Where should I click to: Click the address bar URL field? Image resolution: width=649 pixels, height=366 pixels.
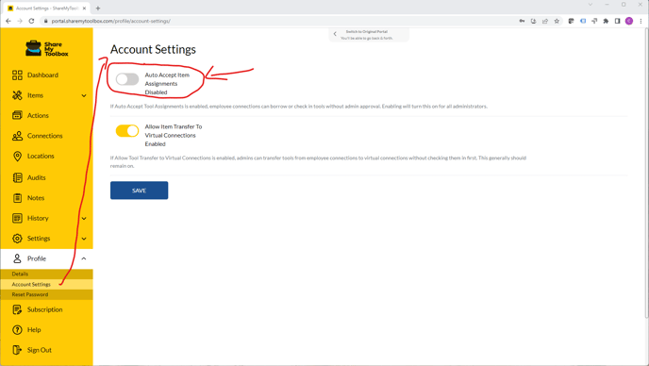pos(277,21)
